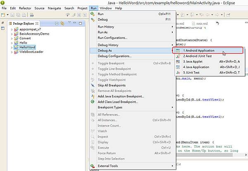
Task: Expand the Hello project
Action: pyautogui.click(x=12, y=43)
